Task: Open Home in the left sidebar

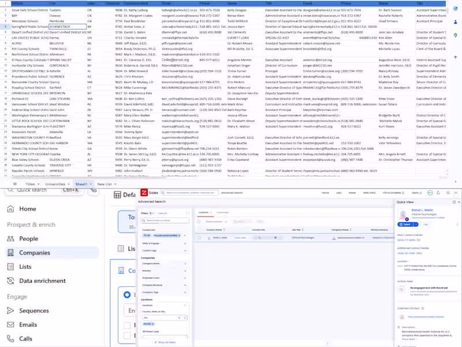Action: (x=27, y=209)
